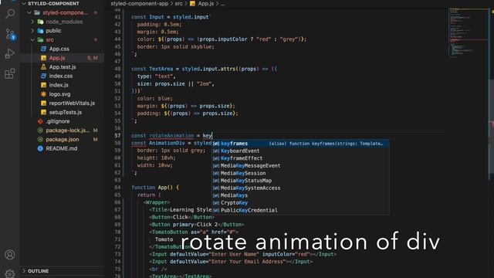Open setupTests.js file
This screenshot has width=494, height=278.
[65, 112]
